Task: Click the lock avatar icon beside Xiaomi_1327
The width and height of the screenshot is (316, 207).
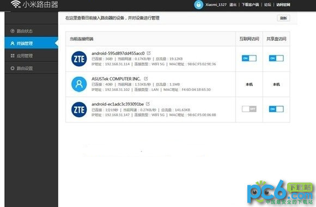Action: 198,5
